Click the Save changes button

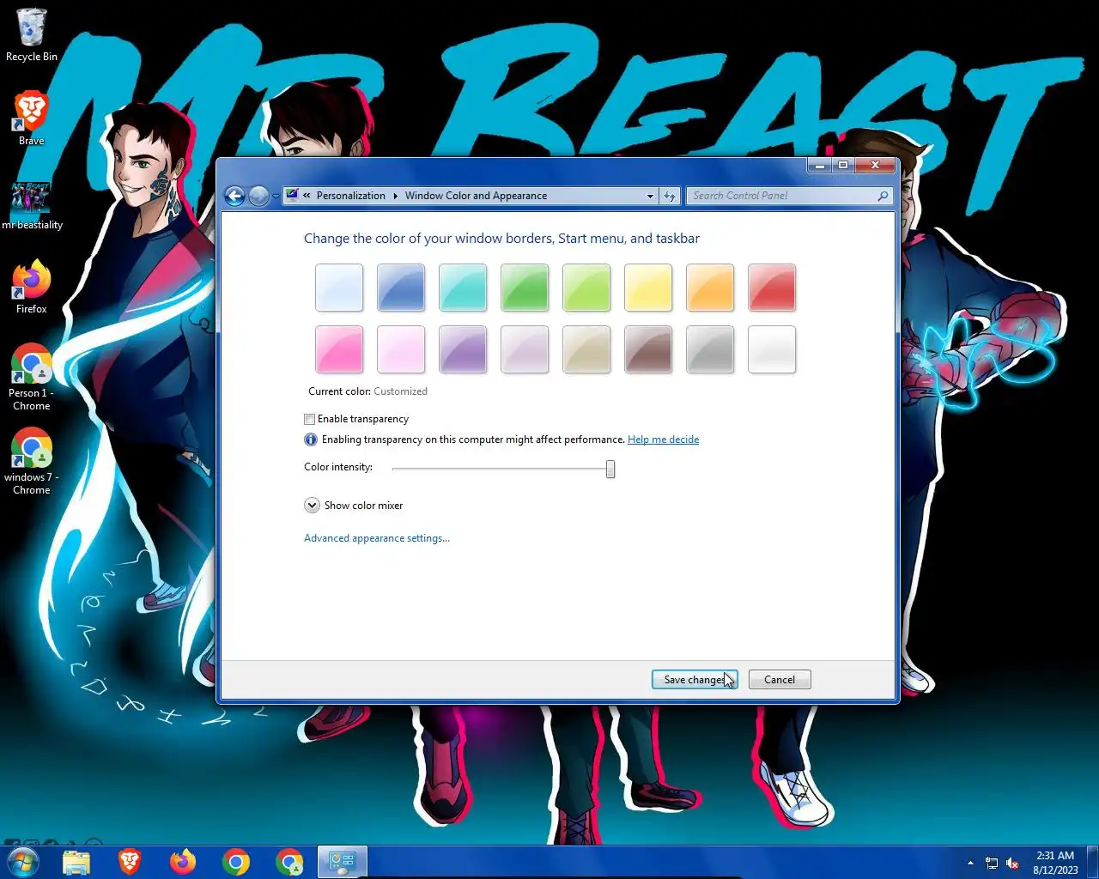pos(695,680)
